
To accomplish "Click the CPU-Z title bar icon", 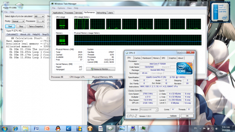I will point(127,53).
